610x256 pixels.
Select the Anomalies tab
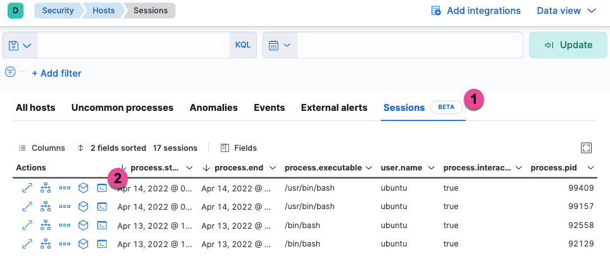pos(213,108)
